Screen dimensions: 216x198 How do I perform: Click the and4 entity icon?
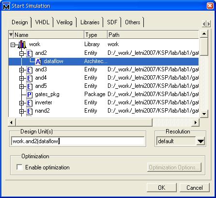(29, 78)
